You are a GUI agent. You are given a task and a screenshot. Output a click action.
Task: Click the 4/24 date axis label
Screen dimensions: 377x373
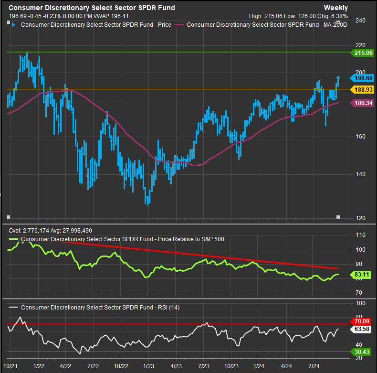(286, 366)
